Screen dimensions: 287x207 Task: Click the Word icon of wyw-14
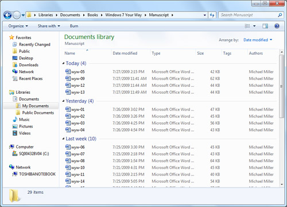pos(68,181)
